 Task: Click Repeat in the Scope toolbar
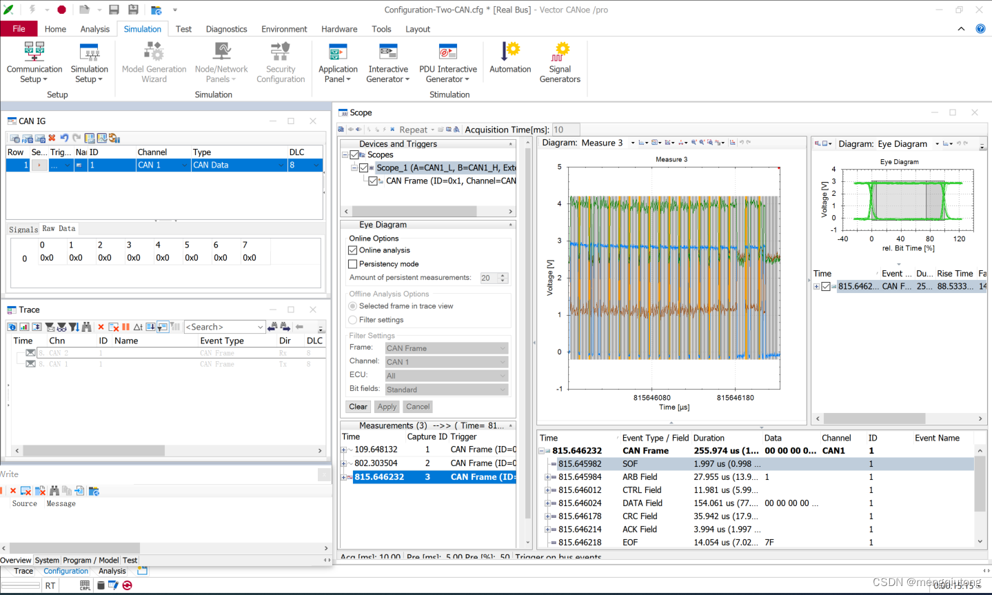coord(413,130)
